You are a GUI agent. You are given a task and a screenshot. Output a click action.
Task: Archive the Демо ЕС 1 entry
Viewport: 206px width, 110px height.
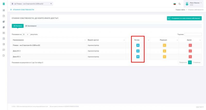[190, 57]
